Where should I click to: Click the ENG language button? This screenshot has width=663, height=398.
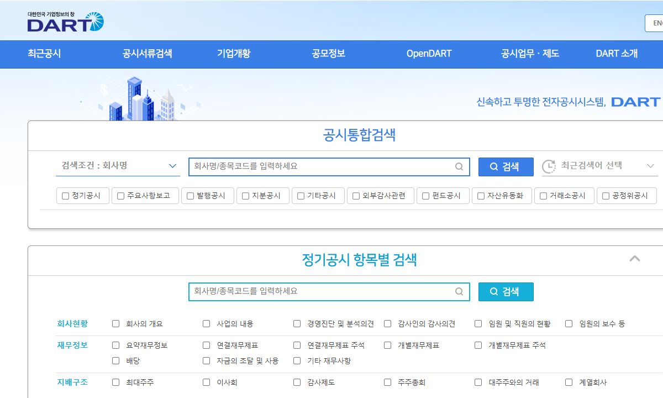point(654,23)
